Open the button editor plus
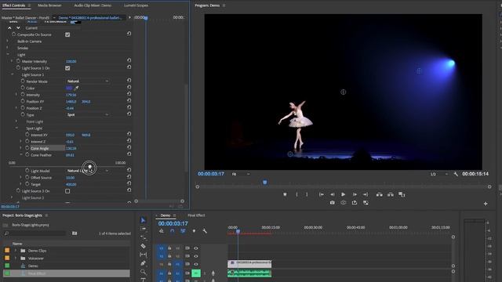The image size is (502, 282). point(486,204)
